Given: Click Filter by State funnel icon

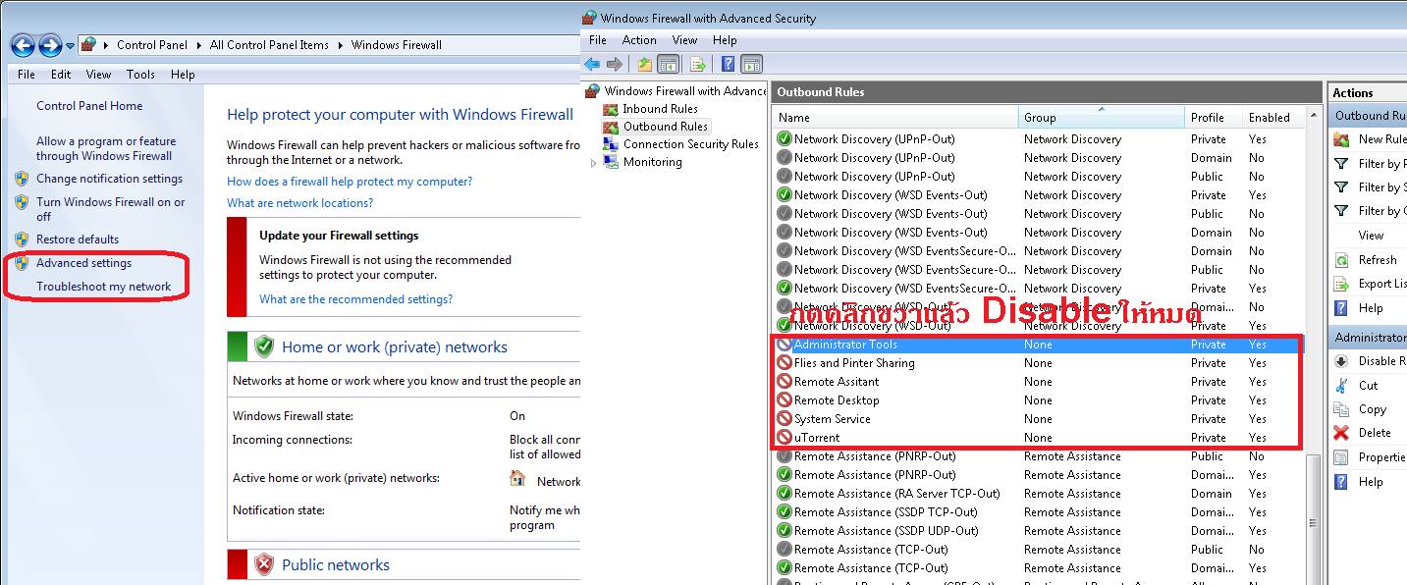Looking at the screenshot, I should pyautogui.click(x=1341, y=186).
